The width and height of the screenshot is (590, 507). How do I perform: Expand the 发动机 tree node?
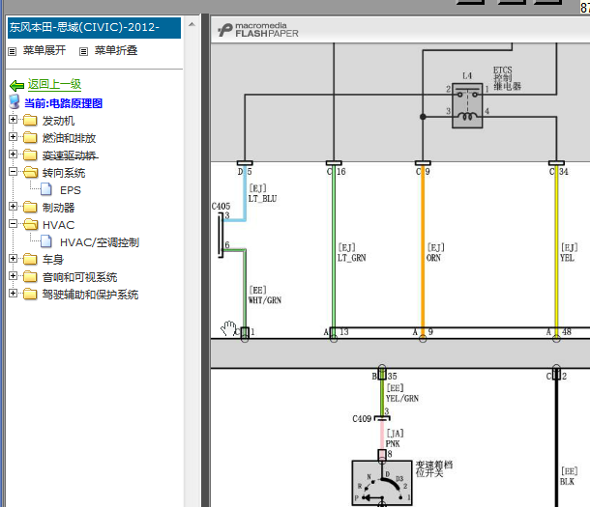(14, 120)
